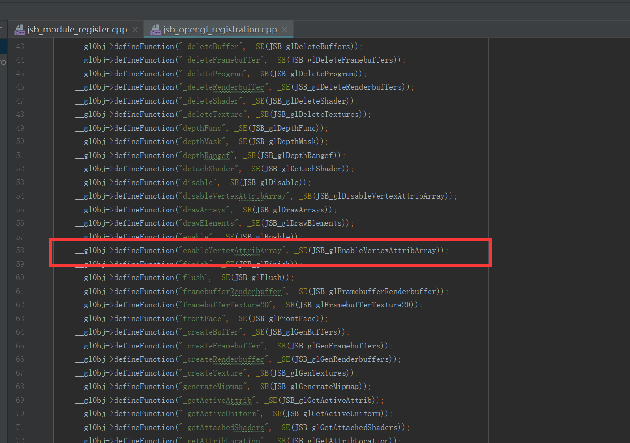Click JSB_glDisableVertexAttribArray on line 54
Viewport: 630px width, 443px height.
[x=380, y=196]
